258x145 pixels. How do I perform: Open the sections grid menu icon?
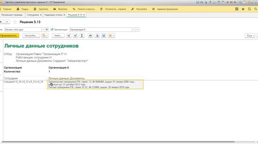237,9
